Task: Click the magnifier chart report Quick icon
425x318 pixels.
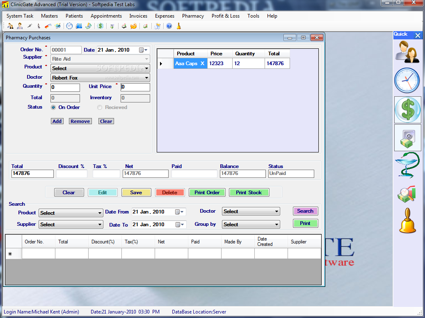Action: point(407,194)
